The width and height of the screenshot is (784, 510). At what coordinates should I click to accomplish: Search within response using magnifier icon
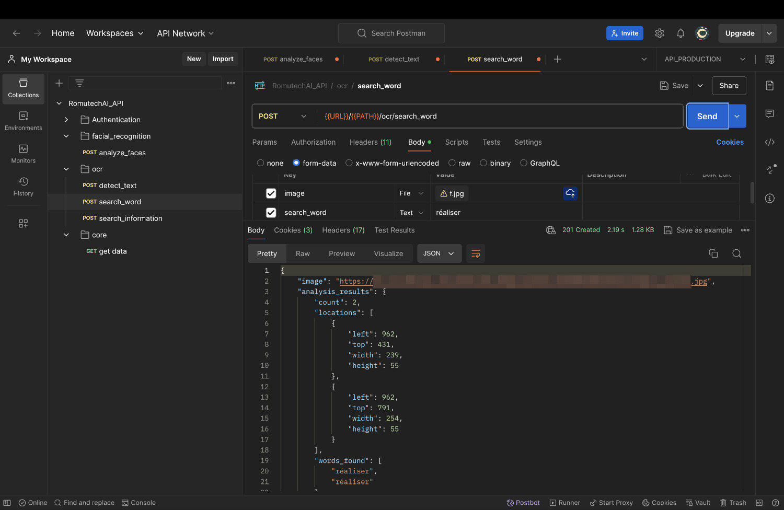736,253
